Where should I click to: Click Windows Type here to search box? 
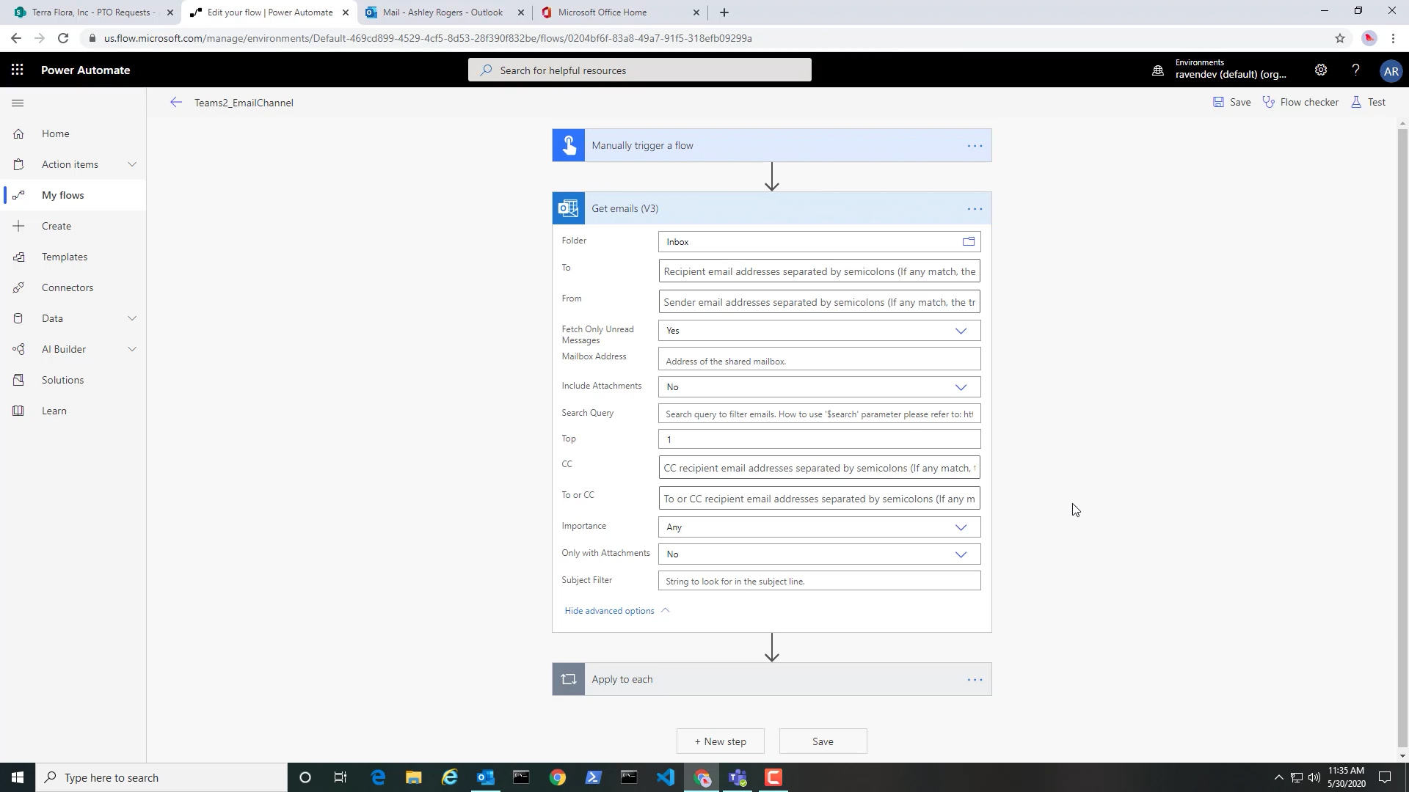tap(161, 777)
